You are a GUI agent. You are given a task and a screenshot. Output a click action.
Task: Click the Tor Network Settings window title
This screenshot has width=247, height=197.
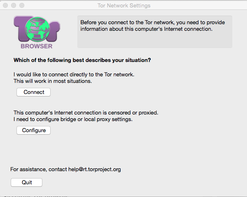click(x=124, y=5)
